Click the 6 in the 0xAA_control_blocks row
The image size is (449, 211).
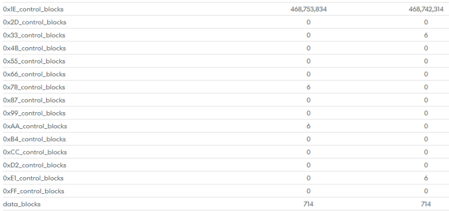click(309, 126)
